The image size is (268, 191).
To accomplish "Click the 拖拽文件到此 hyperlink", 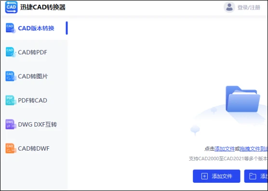I will click(x=254, y=149).
